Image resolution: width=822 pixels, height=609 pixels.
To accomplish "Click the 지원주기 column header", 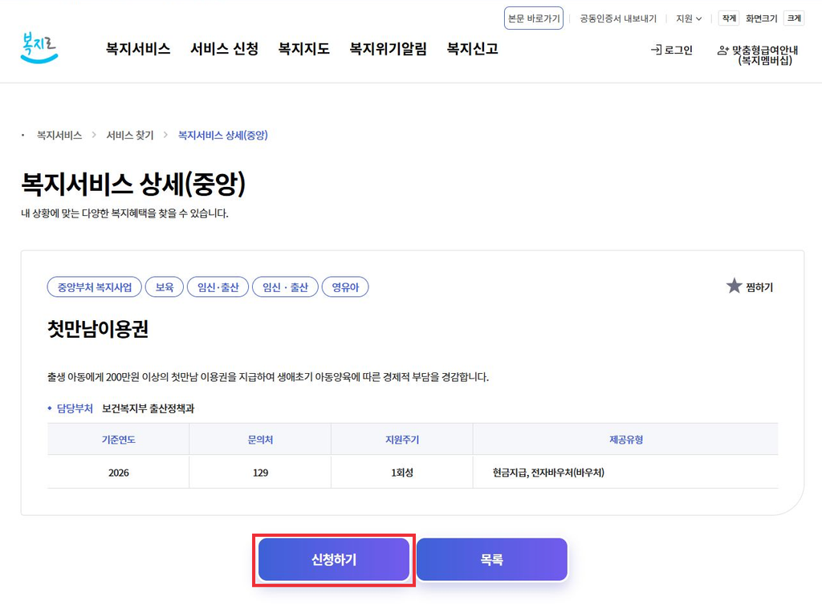I will 402,439.
